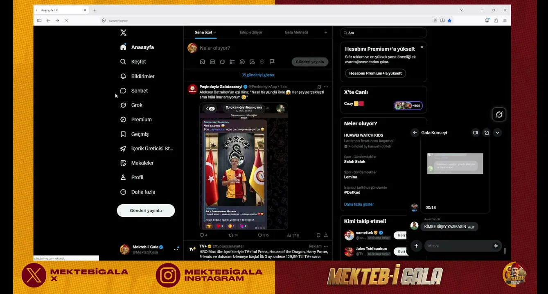List all browser tabs with the chevron
The image size is (548, 294).
tap(461, 10)
